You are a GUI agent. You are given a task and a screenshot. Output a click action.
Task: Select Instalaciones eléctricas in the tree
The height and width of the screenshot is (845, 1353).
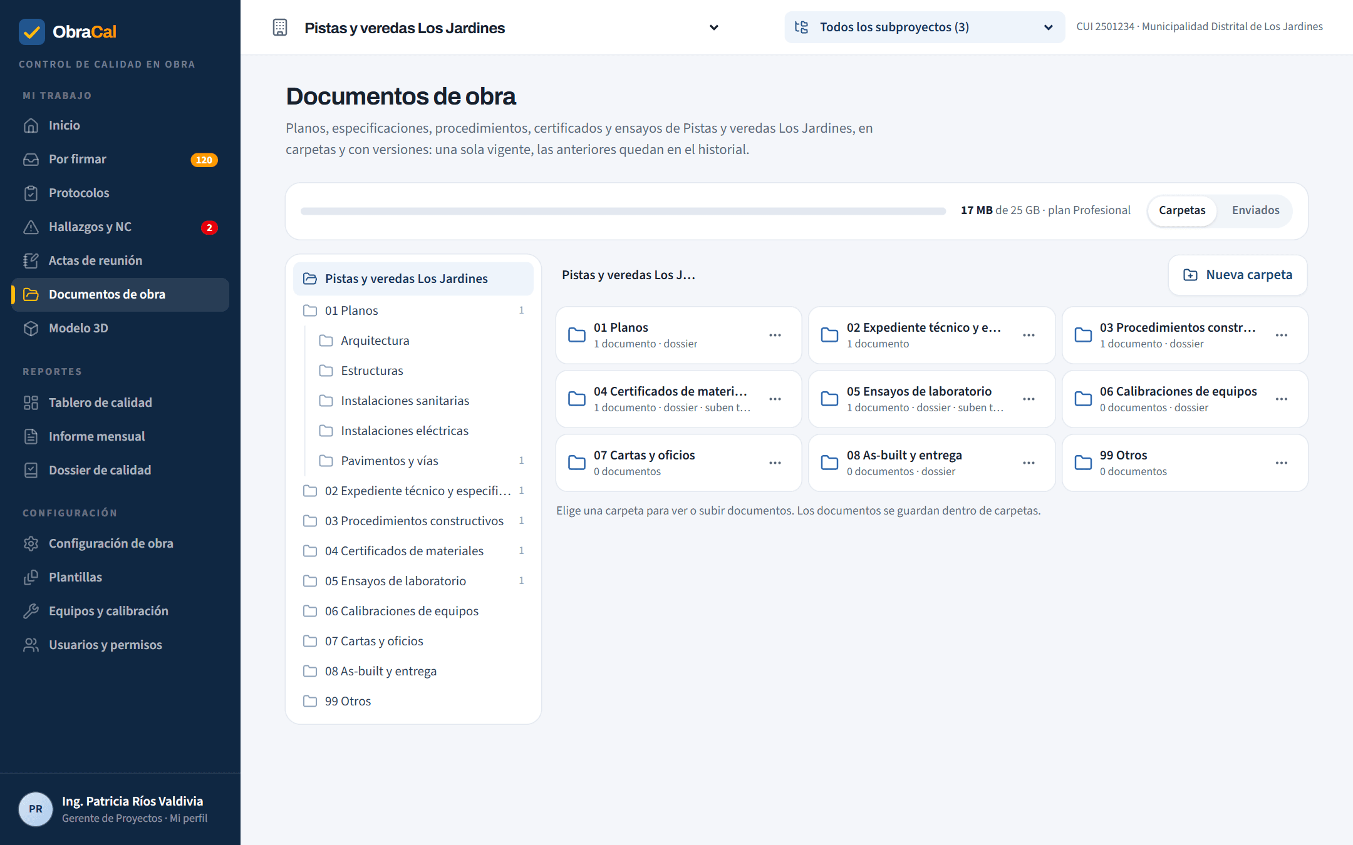point(422,431)
